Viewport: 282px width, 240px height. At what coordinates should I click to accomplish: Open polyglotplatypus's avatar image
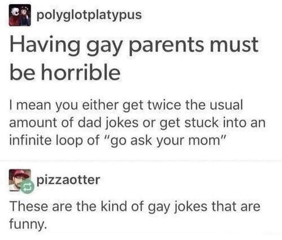point(20,15)
